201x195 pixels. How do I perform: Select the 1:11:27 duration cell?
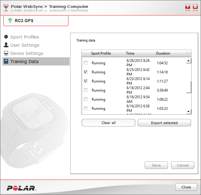(162, 81)
